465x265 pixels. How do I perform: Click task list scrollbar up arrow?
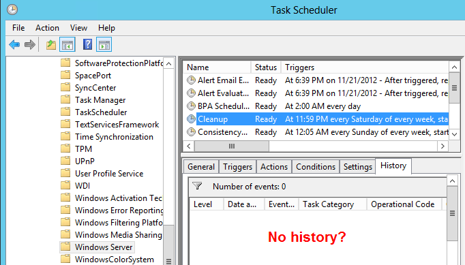pos(454,67)
